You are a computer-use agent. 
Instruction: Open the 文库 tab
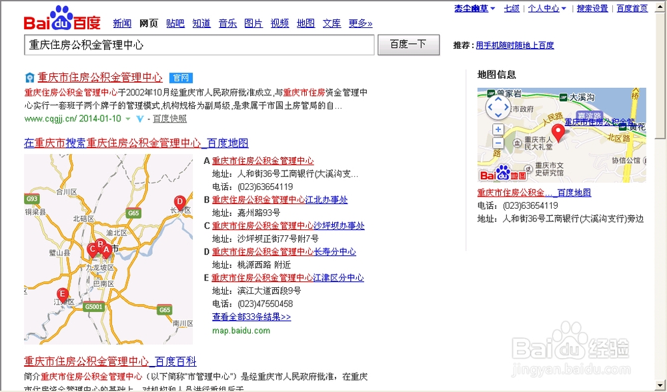click(x=331, y=23)
